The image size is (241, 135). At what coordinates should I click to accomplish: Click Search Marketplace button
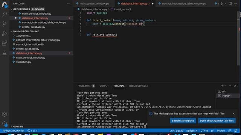click(183, 121)
